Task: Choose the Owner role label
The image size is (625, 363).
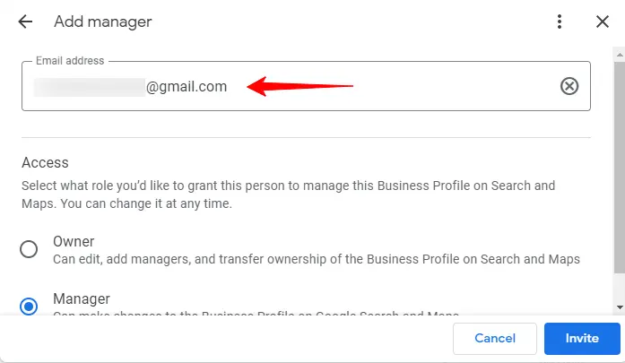Action: click(x=74, y=241)
